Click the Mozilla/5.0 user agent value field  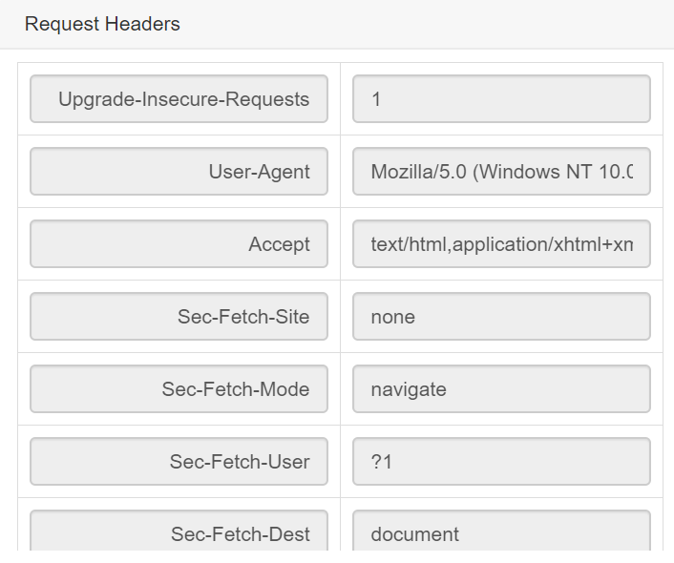[501, 172]
